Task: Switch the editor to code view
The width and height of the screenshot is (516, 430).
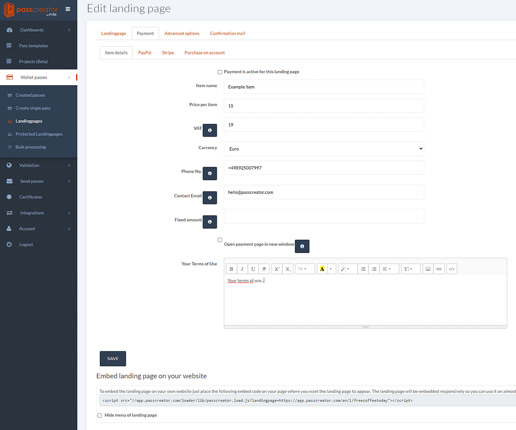Action: point(452,269)
